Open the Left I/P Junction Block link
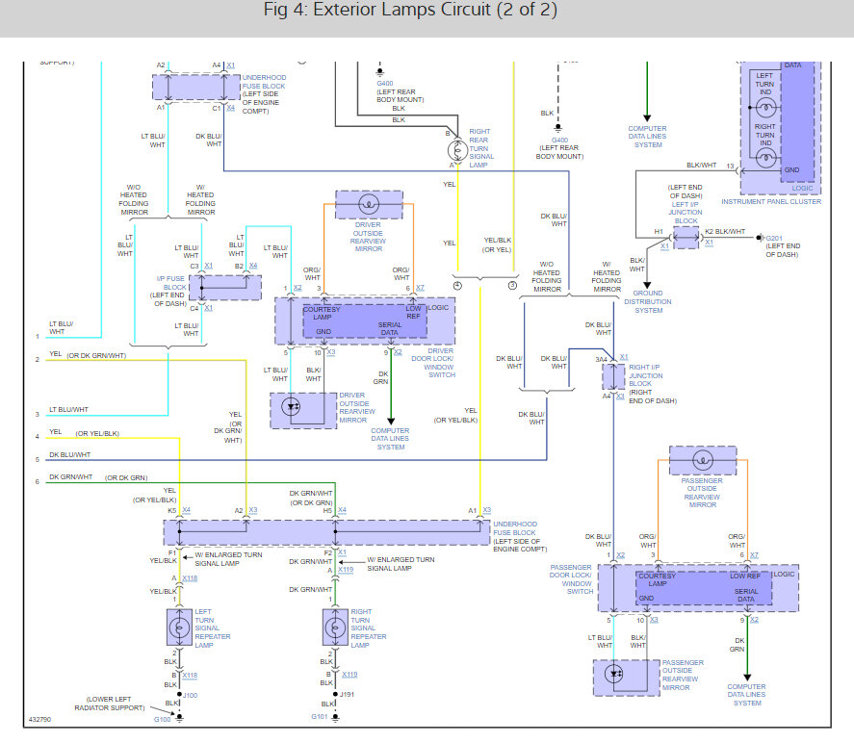Screen dimensions: 854x743 (x=686, y=213)
